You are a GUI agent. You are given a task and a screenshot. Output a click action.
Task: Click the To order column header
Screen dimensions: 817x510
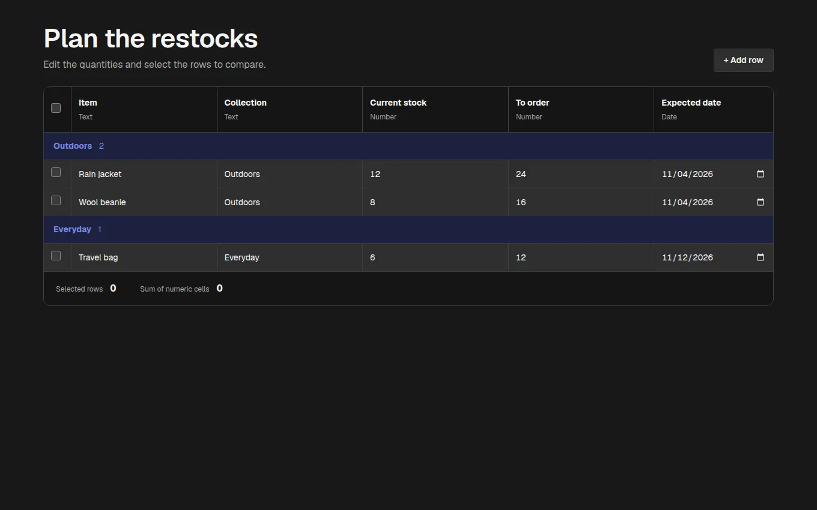click(x=581, y=109)
